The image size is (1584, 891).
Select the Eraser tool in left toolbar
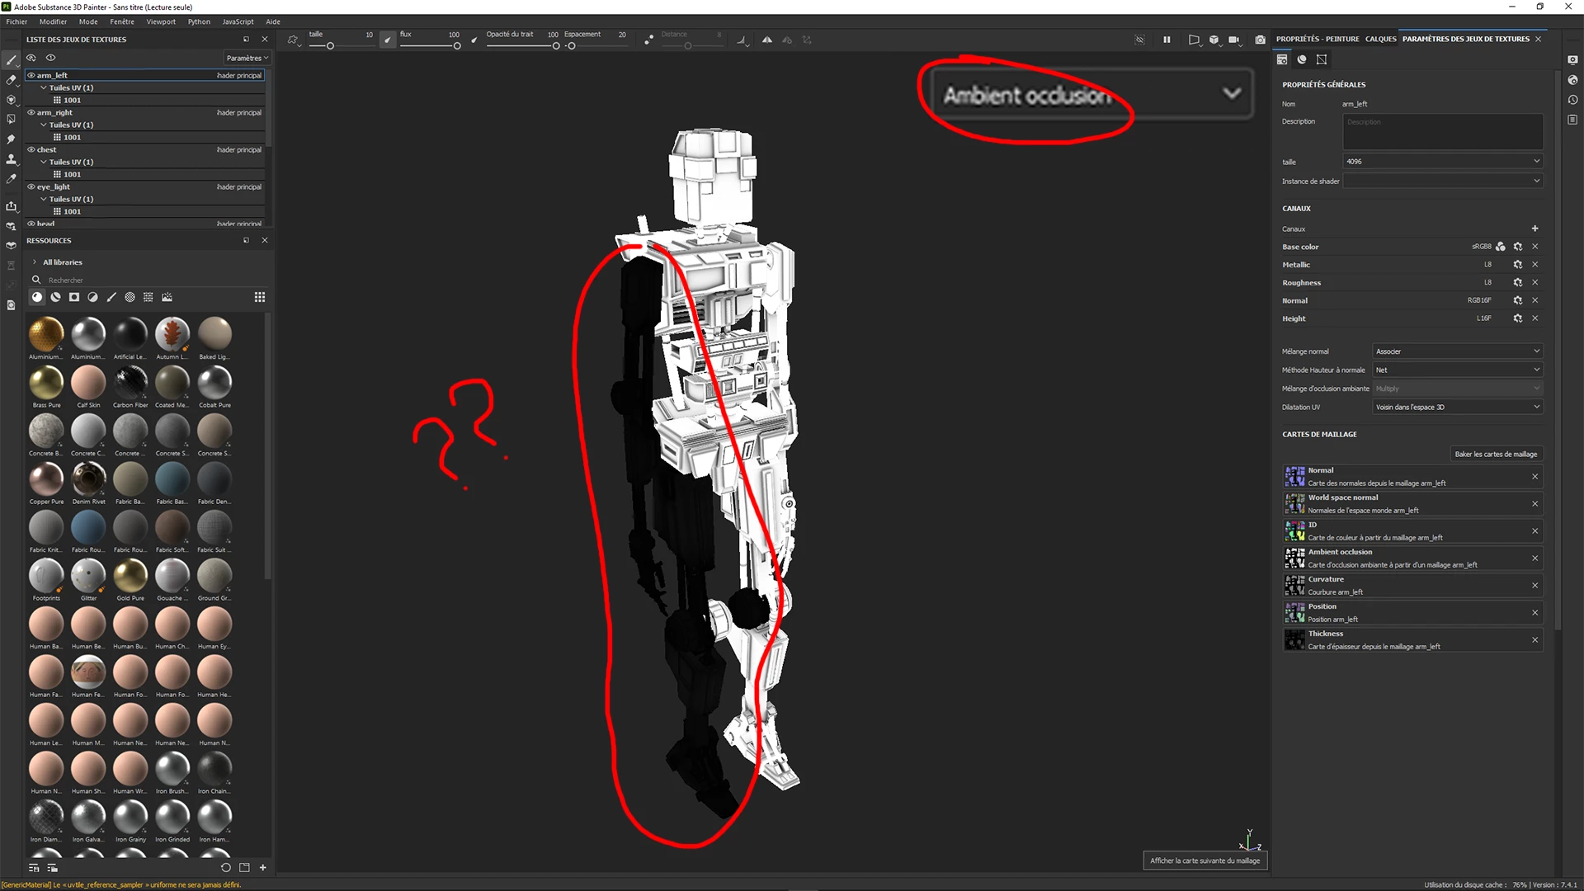click(11, 80)
